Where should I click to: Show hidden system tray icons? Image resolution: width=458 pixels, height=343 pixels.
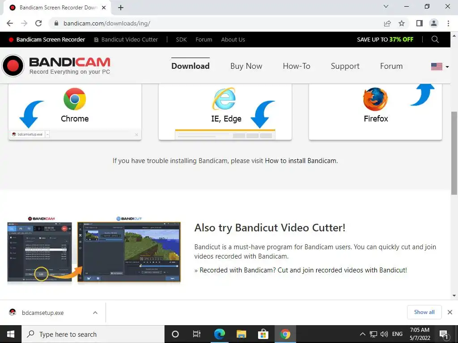362,334
